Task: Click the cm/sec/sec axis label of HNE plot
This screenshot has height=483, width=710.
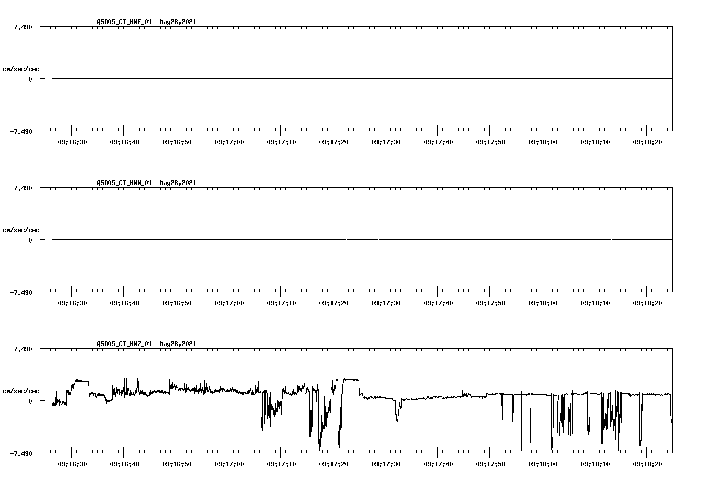Action: click(x=22, y=69)
